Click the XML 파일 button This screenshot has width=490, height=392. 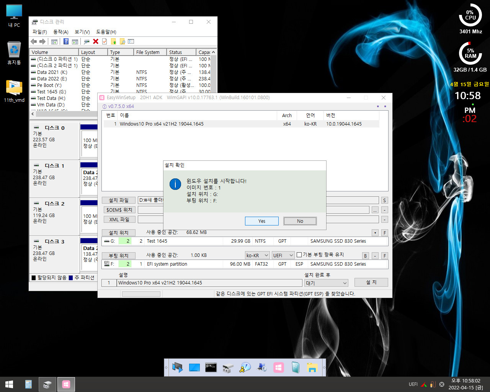click(119, 219)
